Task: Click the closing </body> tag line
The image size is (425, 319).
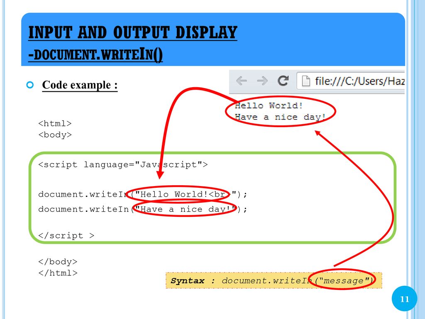Action: (58, 262)
